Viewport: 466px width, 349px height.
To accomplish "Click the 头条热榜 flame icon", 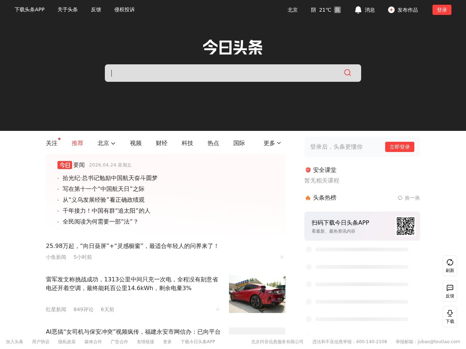I will pyautogui.click(x=308, y=198).
